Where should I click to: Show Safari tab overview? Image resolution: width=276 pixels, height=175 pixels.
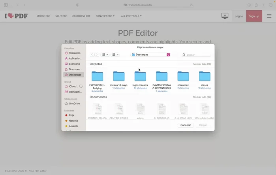(270, 5)
